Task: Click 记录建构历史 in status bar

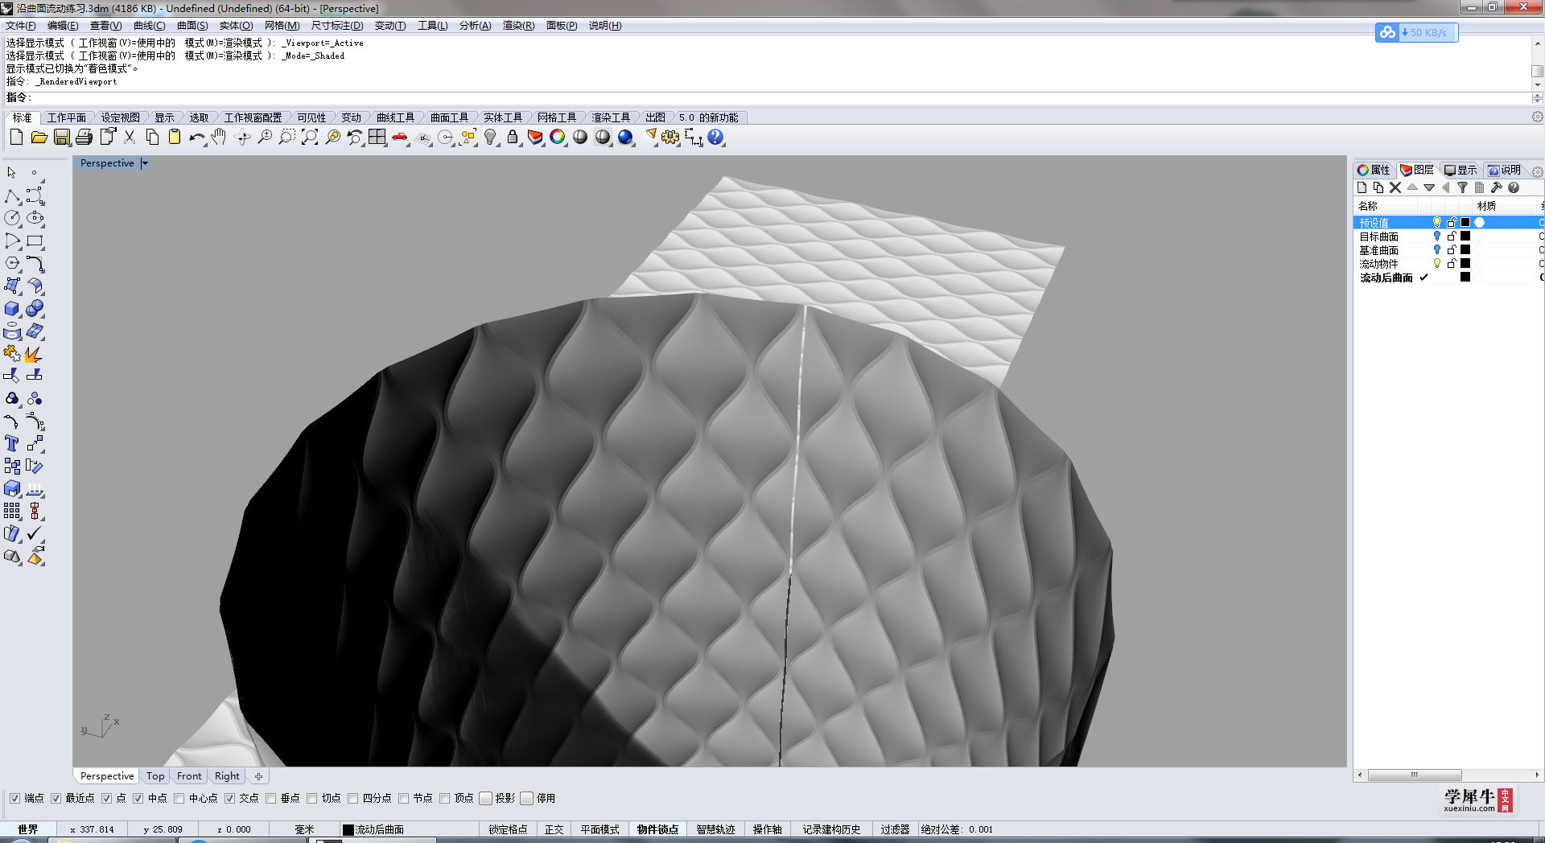Action: coord(831,829)
